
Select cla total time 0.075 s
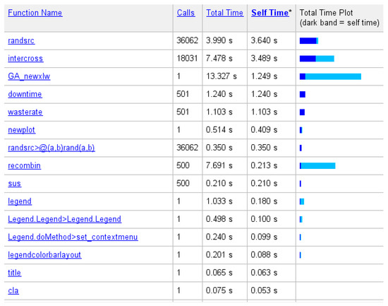(219, 290)
